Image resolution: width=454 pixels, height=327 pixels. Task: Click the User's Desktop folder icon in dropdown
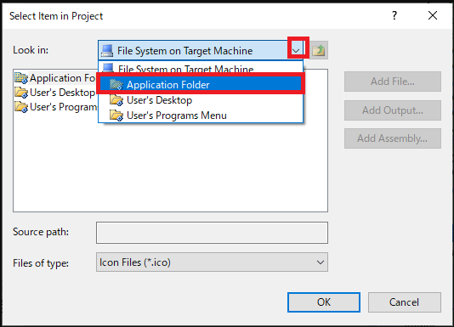pyautogui.click(x=116, y=100)
